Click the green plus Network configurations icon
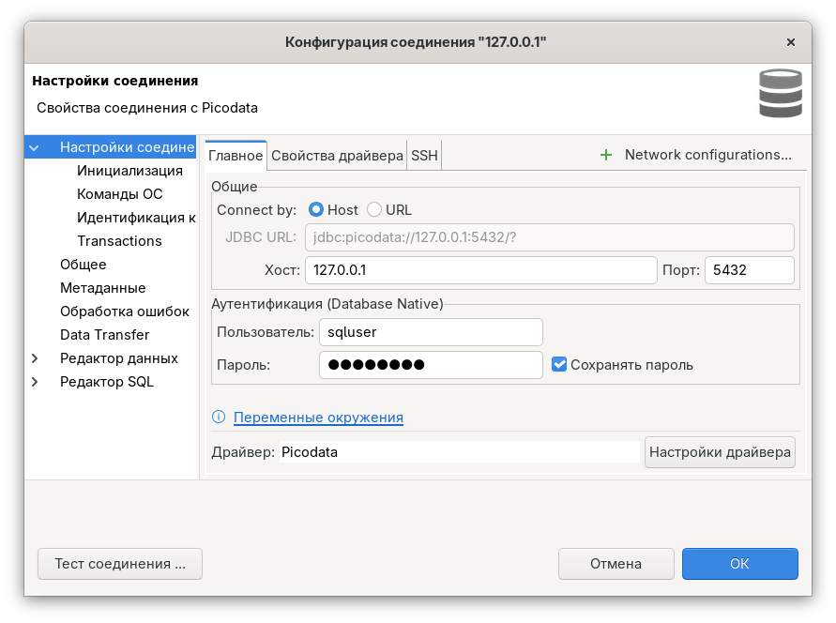The width and height of the screenshot is (836, 623). 606,155
